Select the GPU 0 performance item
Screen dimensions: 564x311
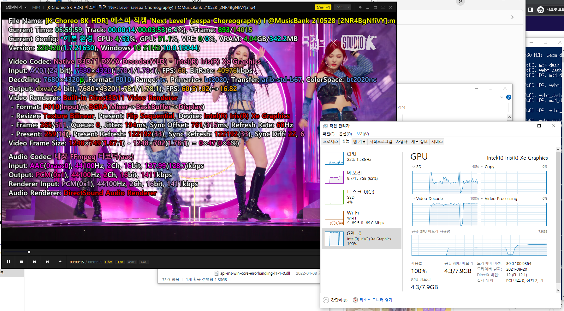coord(361,239)
